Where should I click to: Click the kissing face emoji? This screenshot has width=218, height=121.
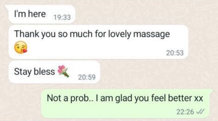pos(21,47)
